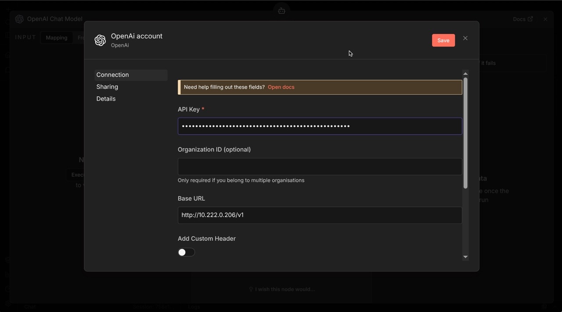This screenshot has height=312, width=562.
Task: Enable the Add Custom Header toggle
Action: pos(186,252)
